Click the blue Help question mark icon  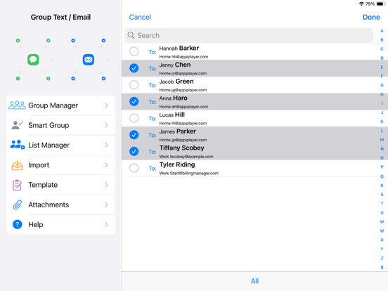tap(18, 224)
